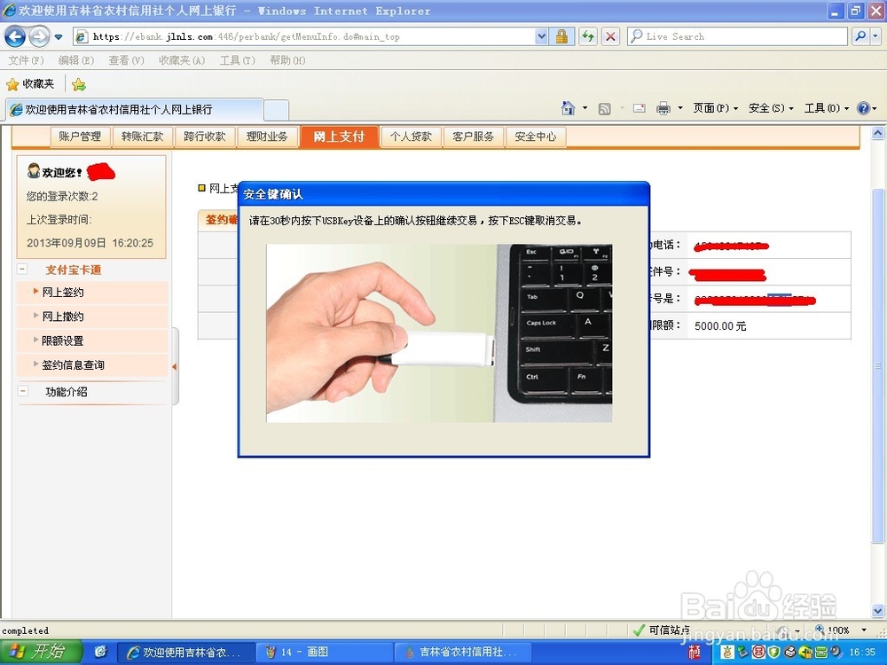The width and height of the screenshot is (887, 665).
Task: Switch to 理财业务 navigation tab
Action: [267, 137]
